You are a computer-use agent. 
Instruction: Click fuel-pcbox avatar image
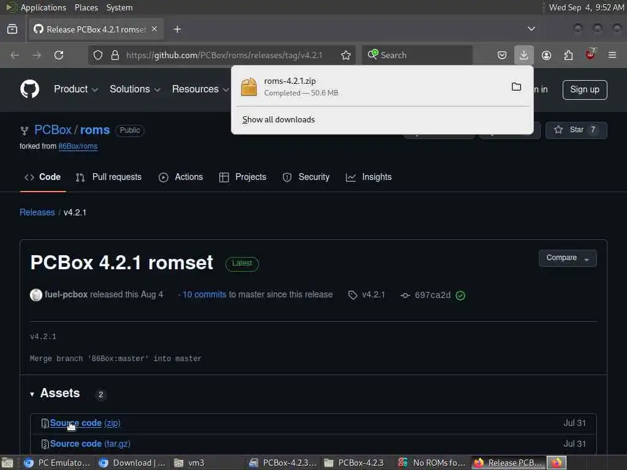pyautogui.click(x=36, y=295)
